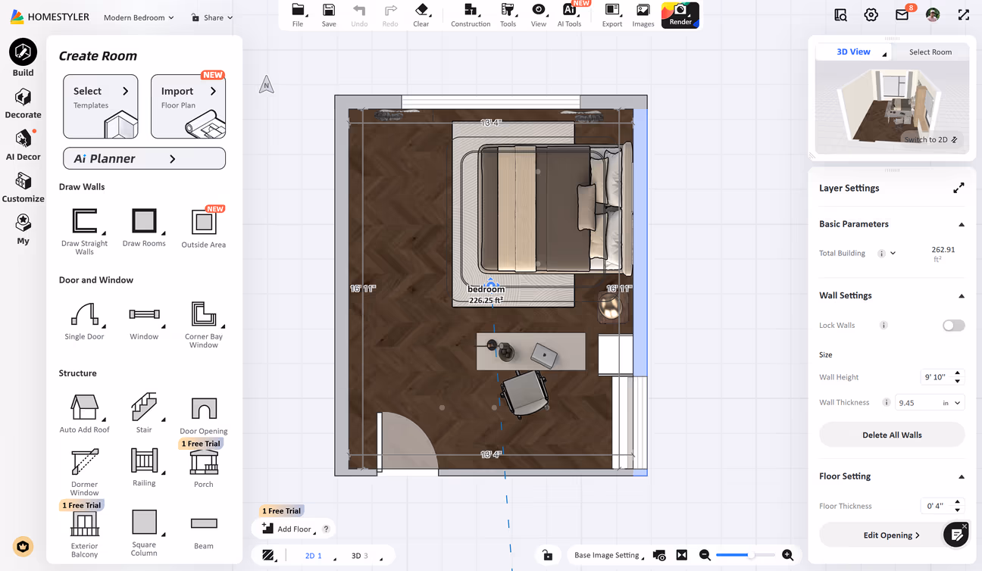Select the Window tool

point(144,321)
